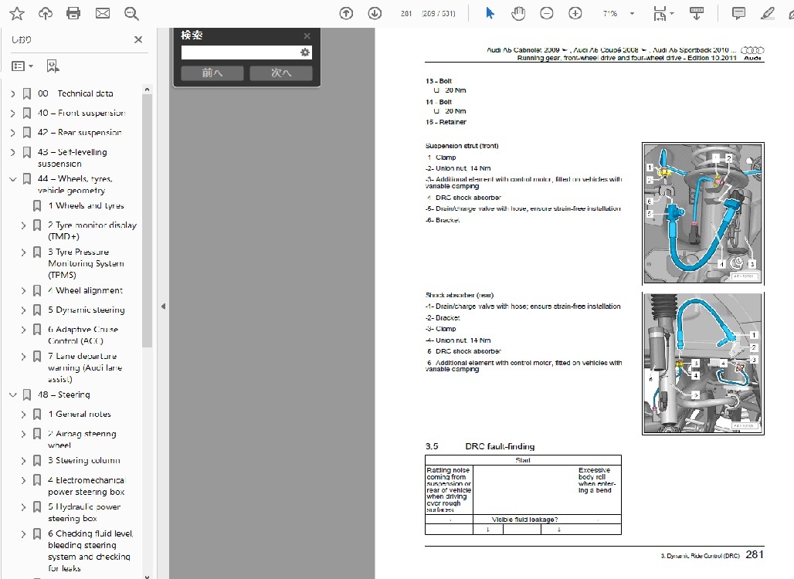
Task: Open 5 Hydraulic power steering box bookmark
Action: click(84, 512)
